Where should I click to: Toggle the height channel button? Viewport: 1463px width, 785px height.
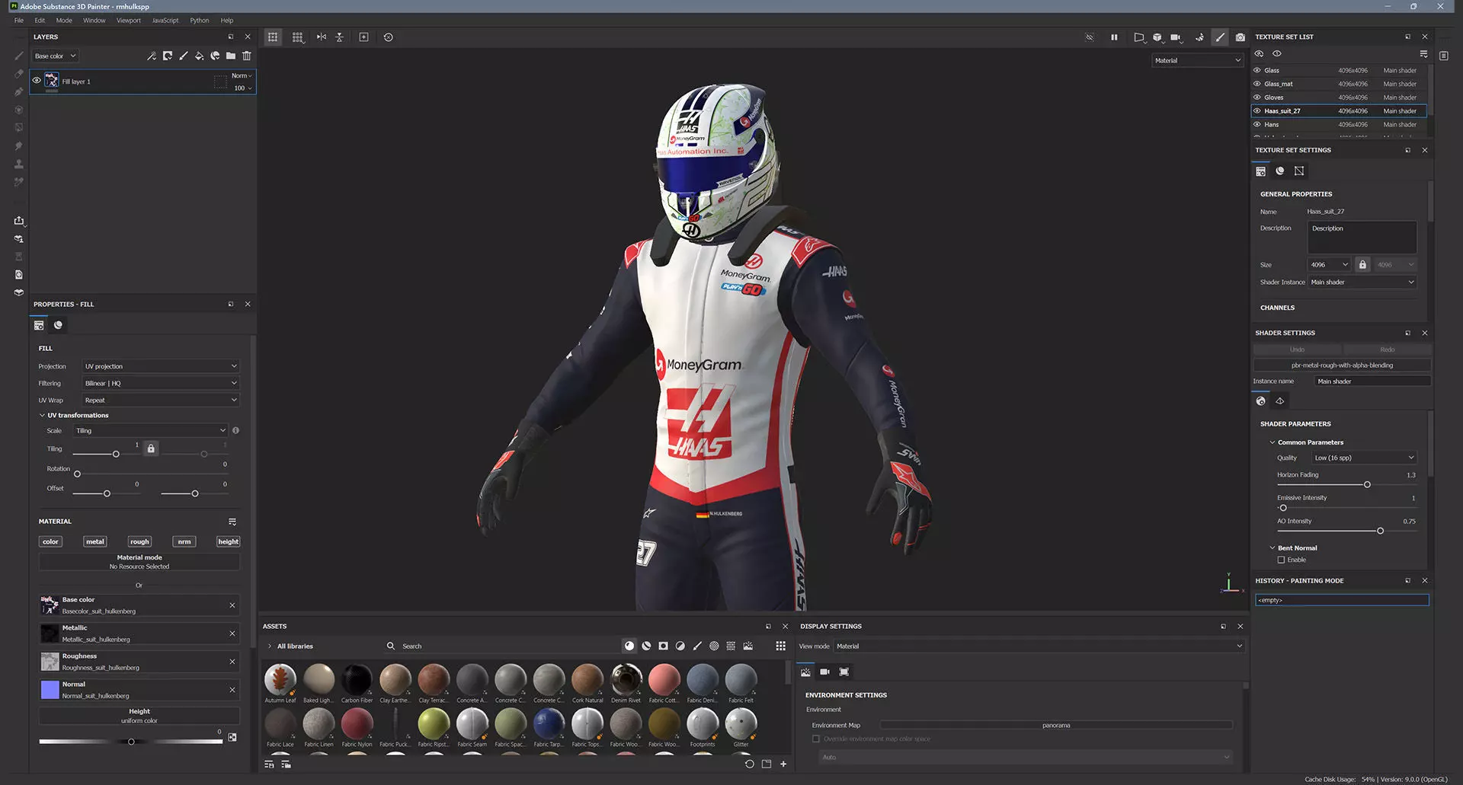[229, 541]
